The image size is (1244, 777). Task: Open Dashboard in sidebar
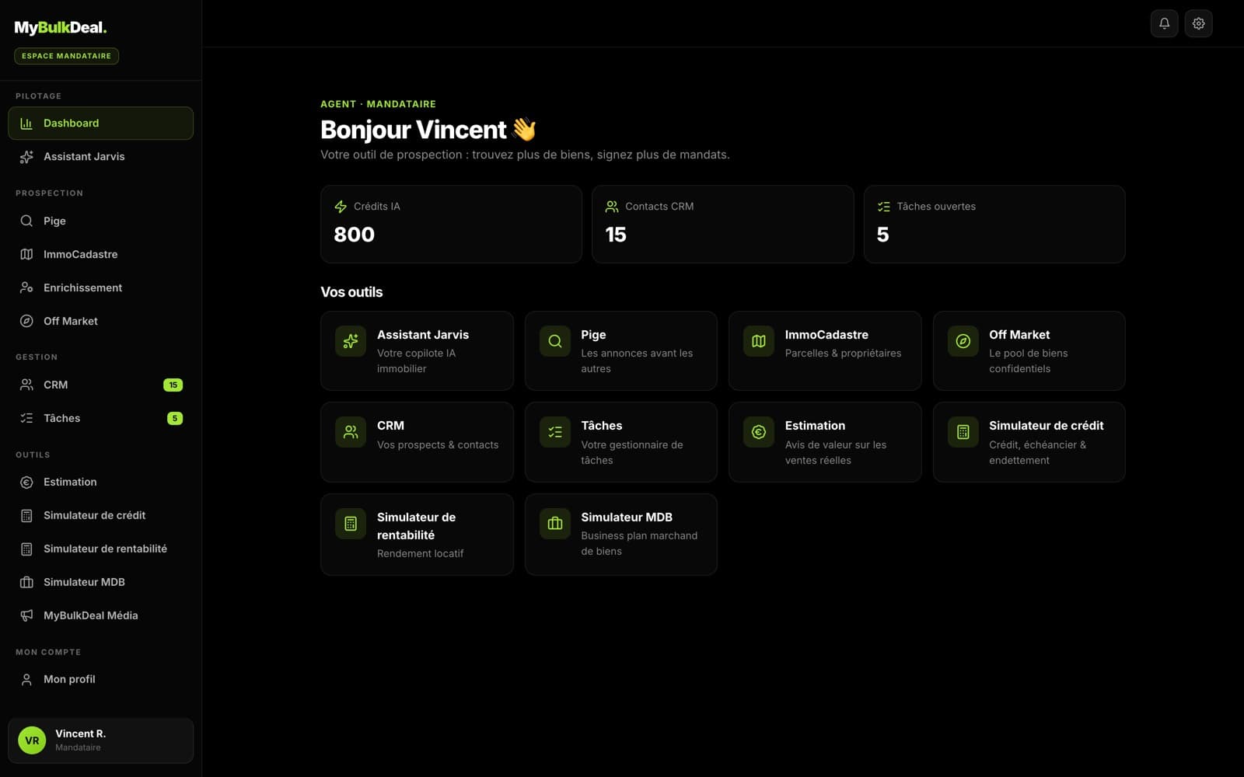tap(100, 123)
